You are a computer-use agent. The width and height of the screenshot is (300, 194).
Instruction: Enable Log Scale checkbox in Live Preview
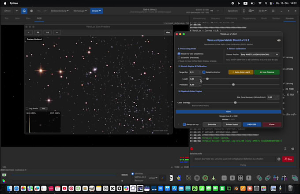tap(27, 108)
